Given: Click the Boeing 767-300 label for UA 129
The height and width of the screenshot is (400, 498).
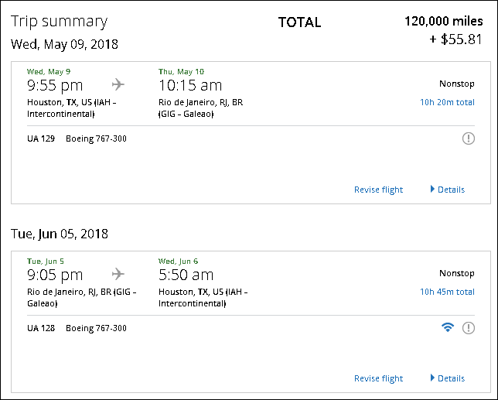Looking at the screenshot, I should [x=96, y=139].
